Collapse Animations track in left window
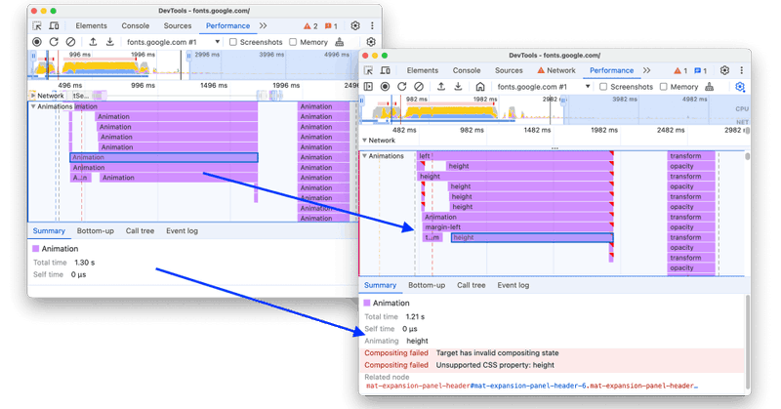 (33, 106)
